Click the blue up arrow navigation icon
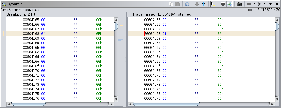The width and height of the screenshot is (281, 108). click(x=203, y=4)
